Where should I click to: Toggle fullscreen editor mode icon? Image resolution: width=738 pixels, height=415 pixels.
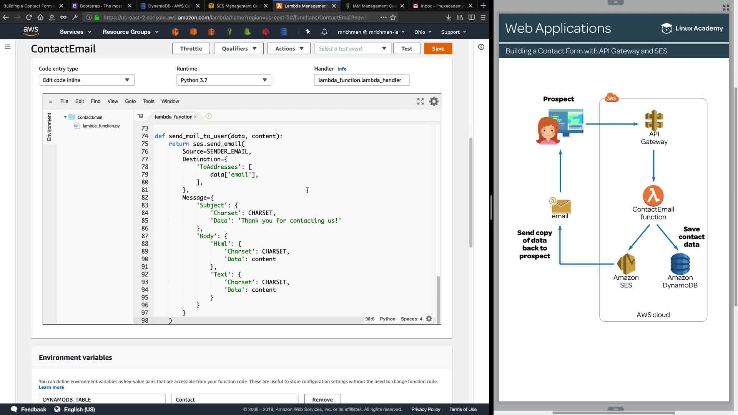[421, 101]
